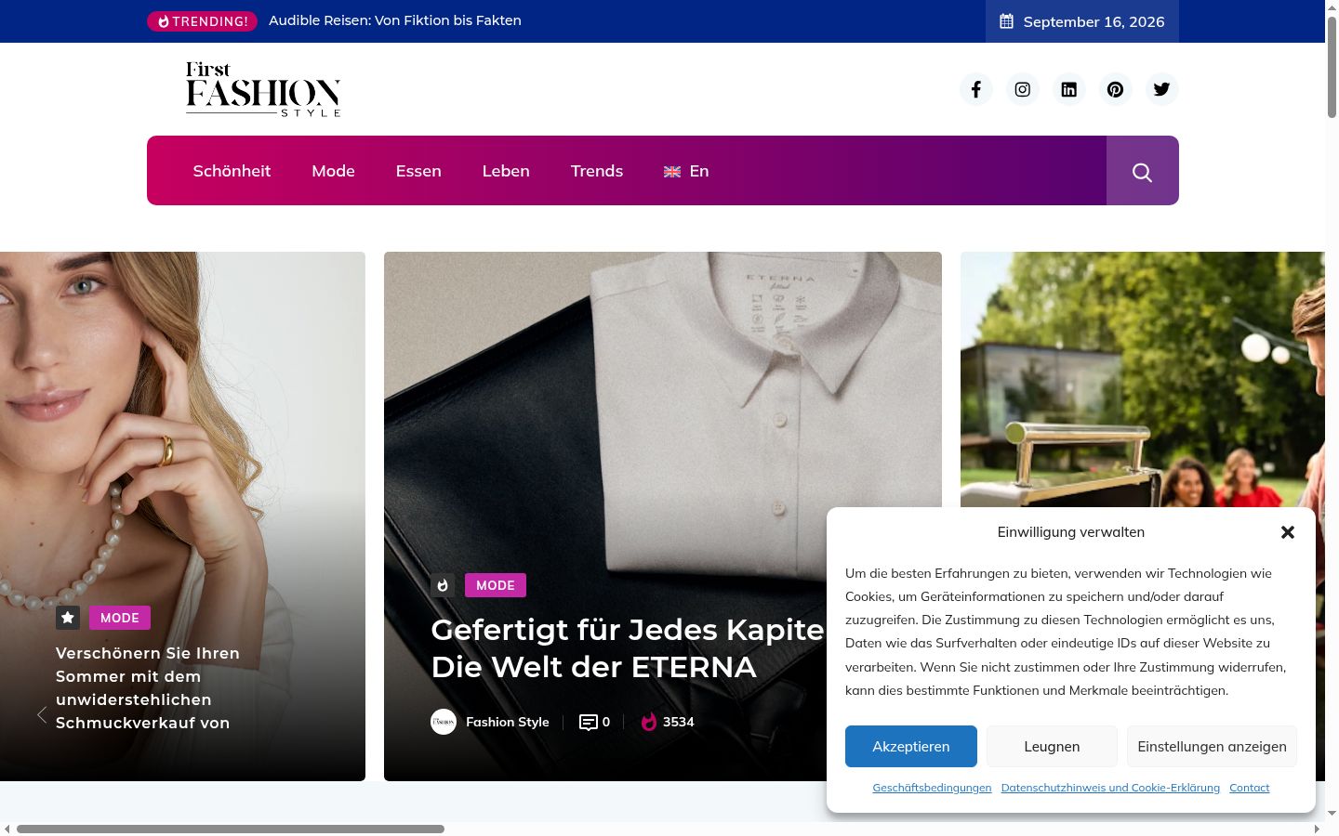Click the flame icon in Trending badge

pyautogui.click(x=164, y=21)
